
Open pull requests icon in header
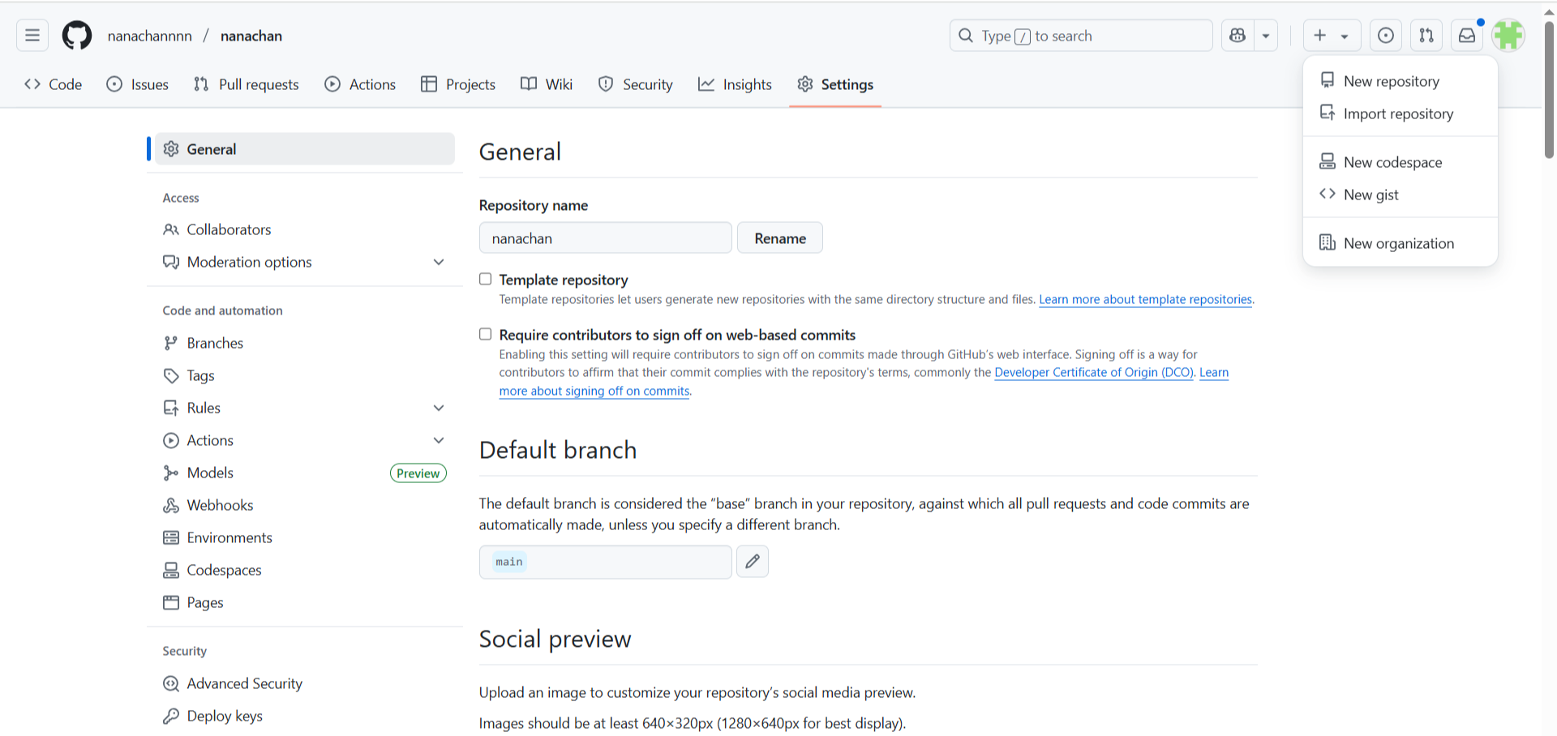(x=1426, y=36)
